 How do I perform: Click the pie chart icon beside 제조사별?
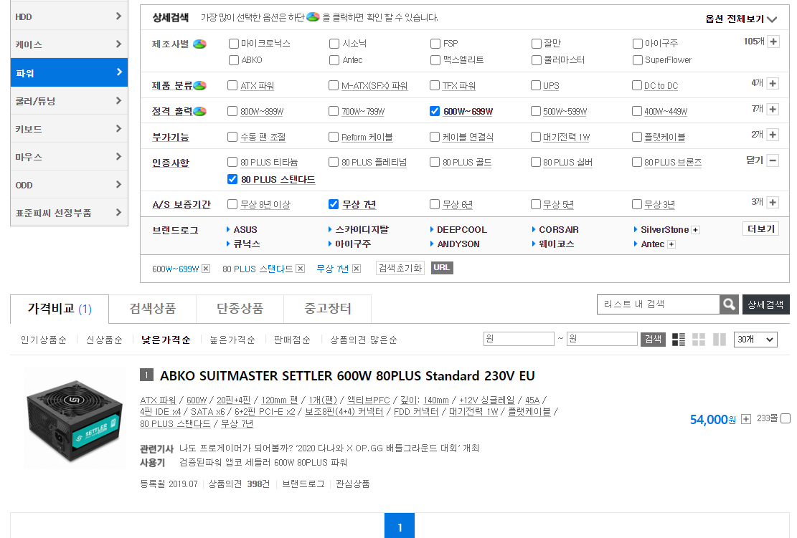[x=199, y=44]
